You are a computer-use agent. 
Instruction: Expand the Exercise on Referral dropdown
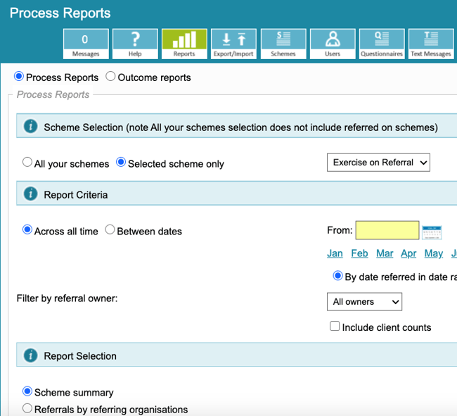pyautogui.click(x=378, y=163)
